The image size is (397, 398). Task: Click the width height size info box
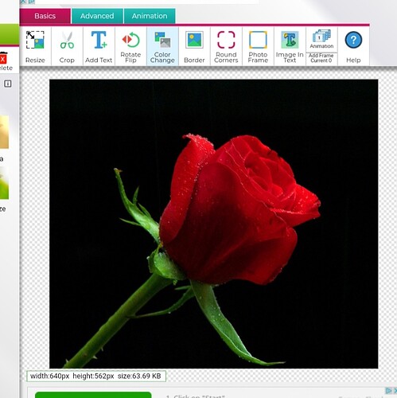96,376
